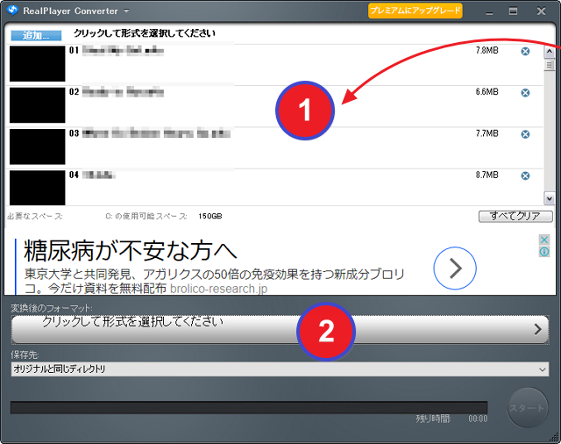Click the ad's circular arrow button
Image resolution: width=561 pixels, height=444 pixels.
455,269
